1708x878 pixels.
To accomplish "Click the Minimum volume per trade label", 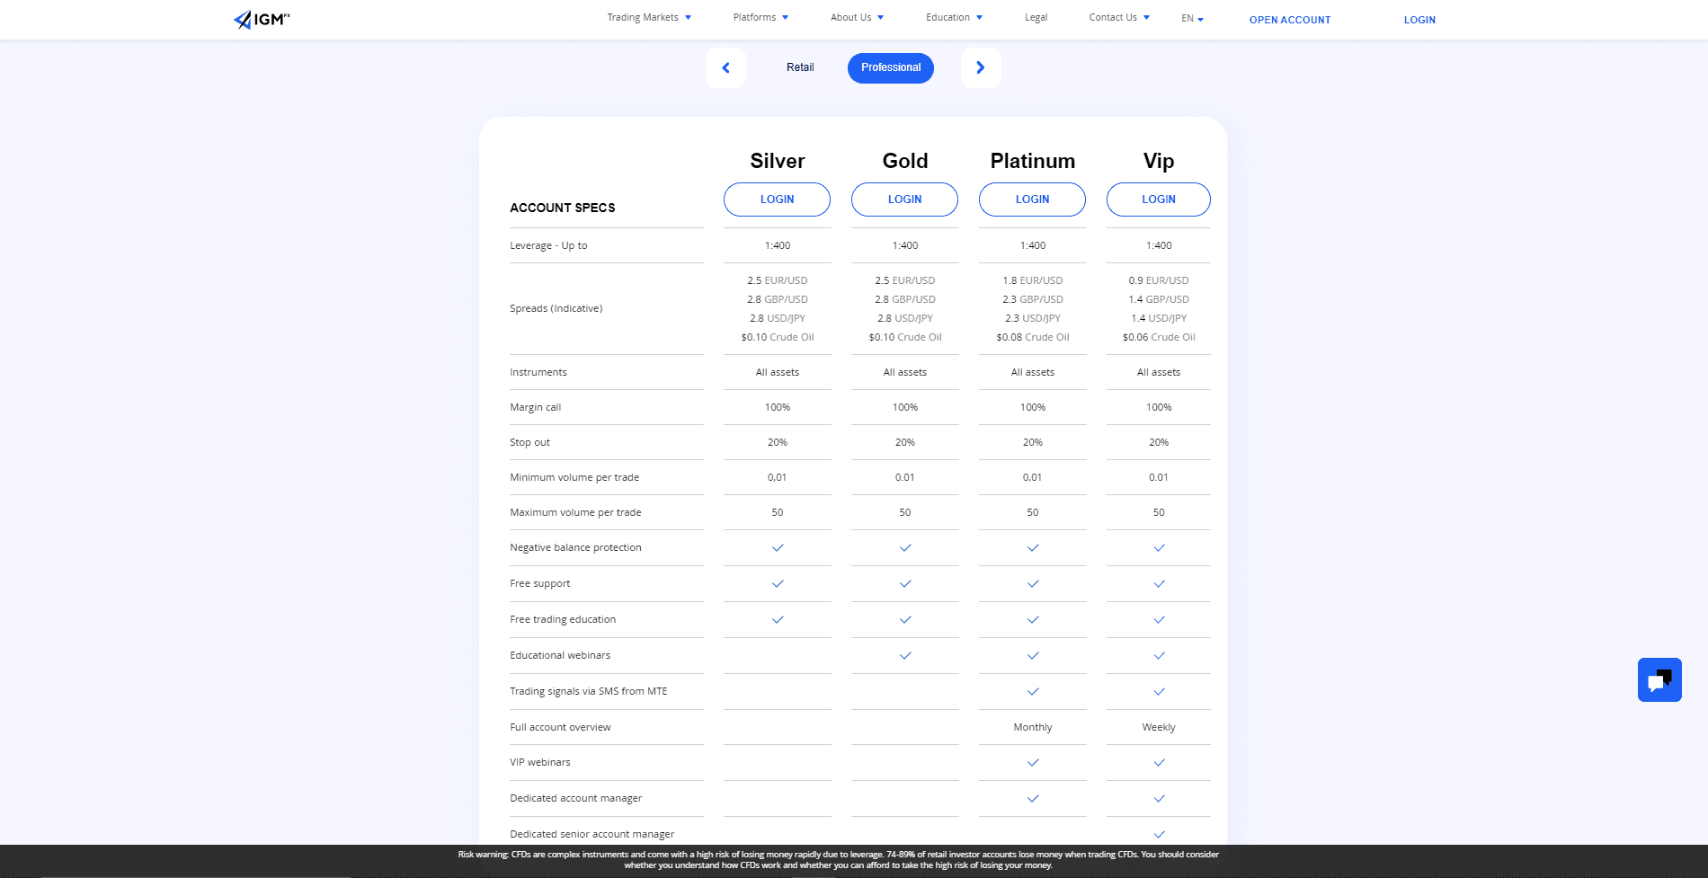I will point(574,477).
